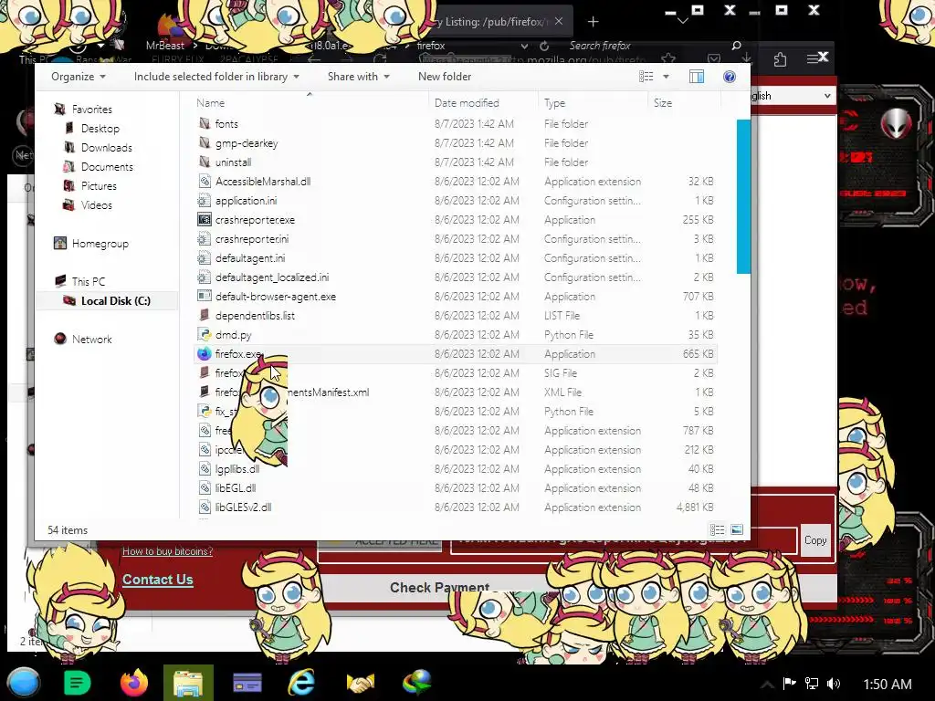This screenshot has width=935, height=701.
Task: Open Firefox from the taskbar
Action: click(x=134, y=683)
